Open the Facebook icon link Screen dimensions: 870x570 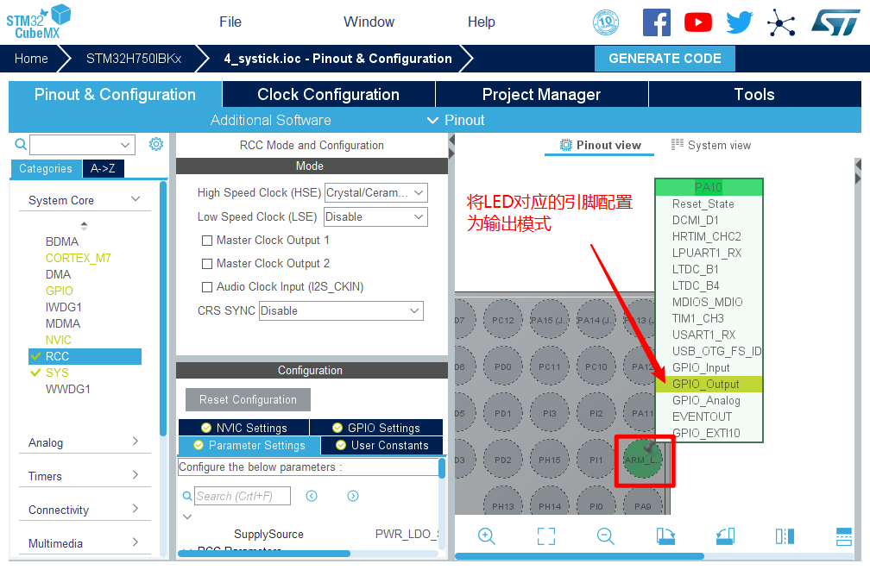[x=656, y=22]
